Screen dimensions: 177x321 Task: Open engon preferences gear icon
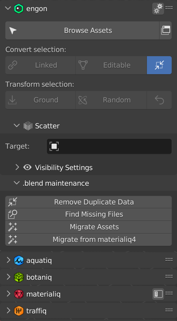158,8
